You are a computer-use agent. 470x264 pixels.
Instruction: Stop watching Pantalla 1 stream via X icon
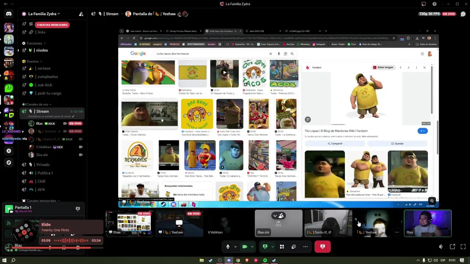pyautogui.click(x=78, y=209)
